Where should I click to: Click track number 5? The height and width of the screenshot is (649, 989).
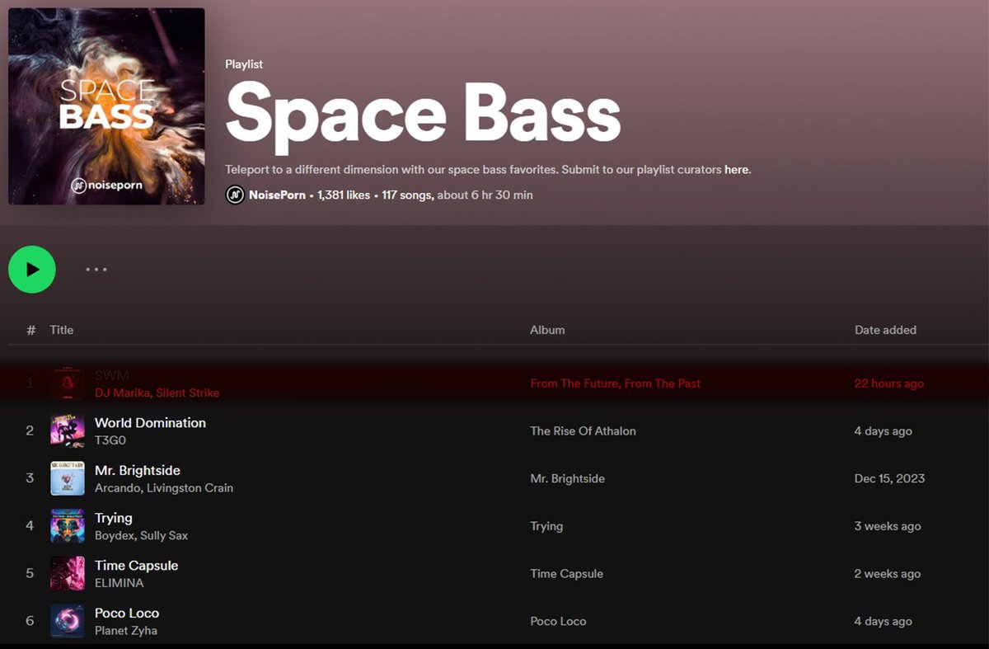point(30,574)
